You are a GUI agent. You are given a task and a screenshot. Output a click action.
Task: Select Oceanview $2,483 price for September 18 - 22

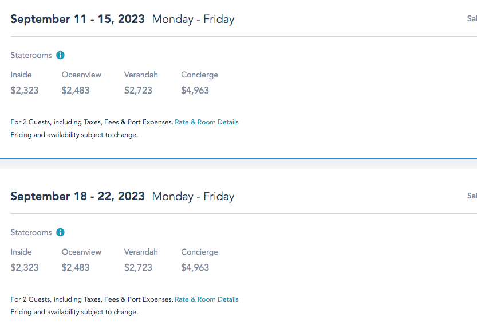pyautogui.click(x=76, y=267)
